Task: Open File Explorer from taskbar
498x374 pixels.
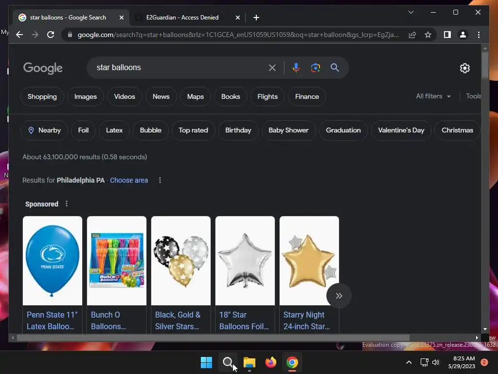Action: coord(249,362)
